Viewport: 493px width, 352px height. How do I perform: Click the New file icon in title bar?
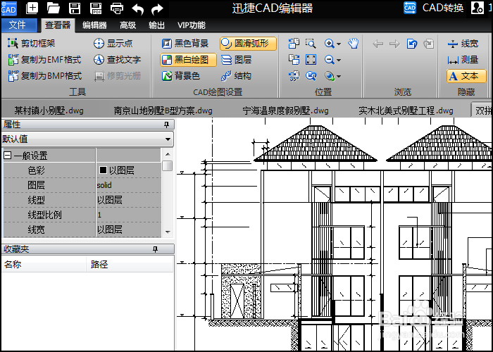tap(32, 8)
